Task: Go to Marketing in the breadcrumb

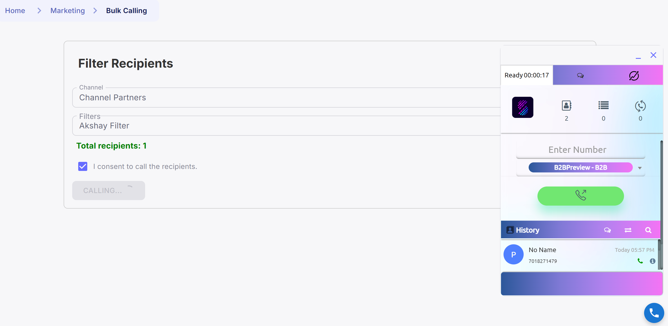Action: pos(67,11)
